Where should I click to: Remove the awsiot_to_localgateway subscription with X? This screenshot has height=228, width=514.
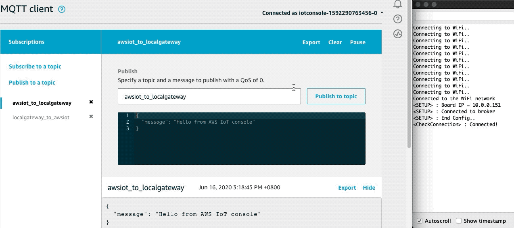[x=91, y=102]
